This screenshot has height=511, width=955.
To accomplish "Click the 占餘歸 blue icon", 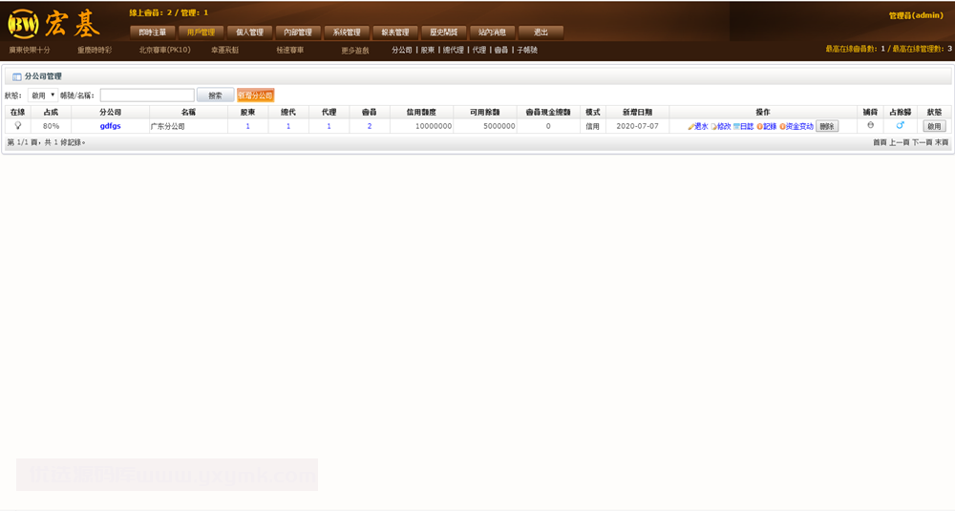I will (x=900, y=125).
